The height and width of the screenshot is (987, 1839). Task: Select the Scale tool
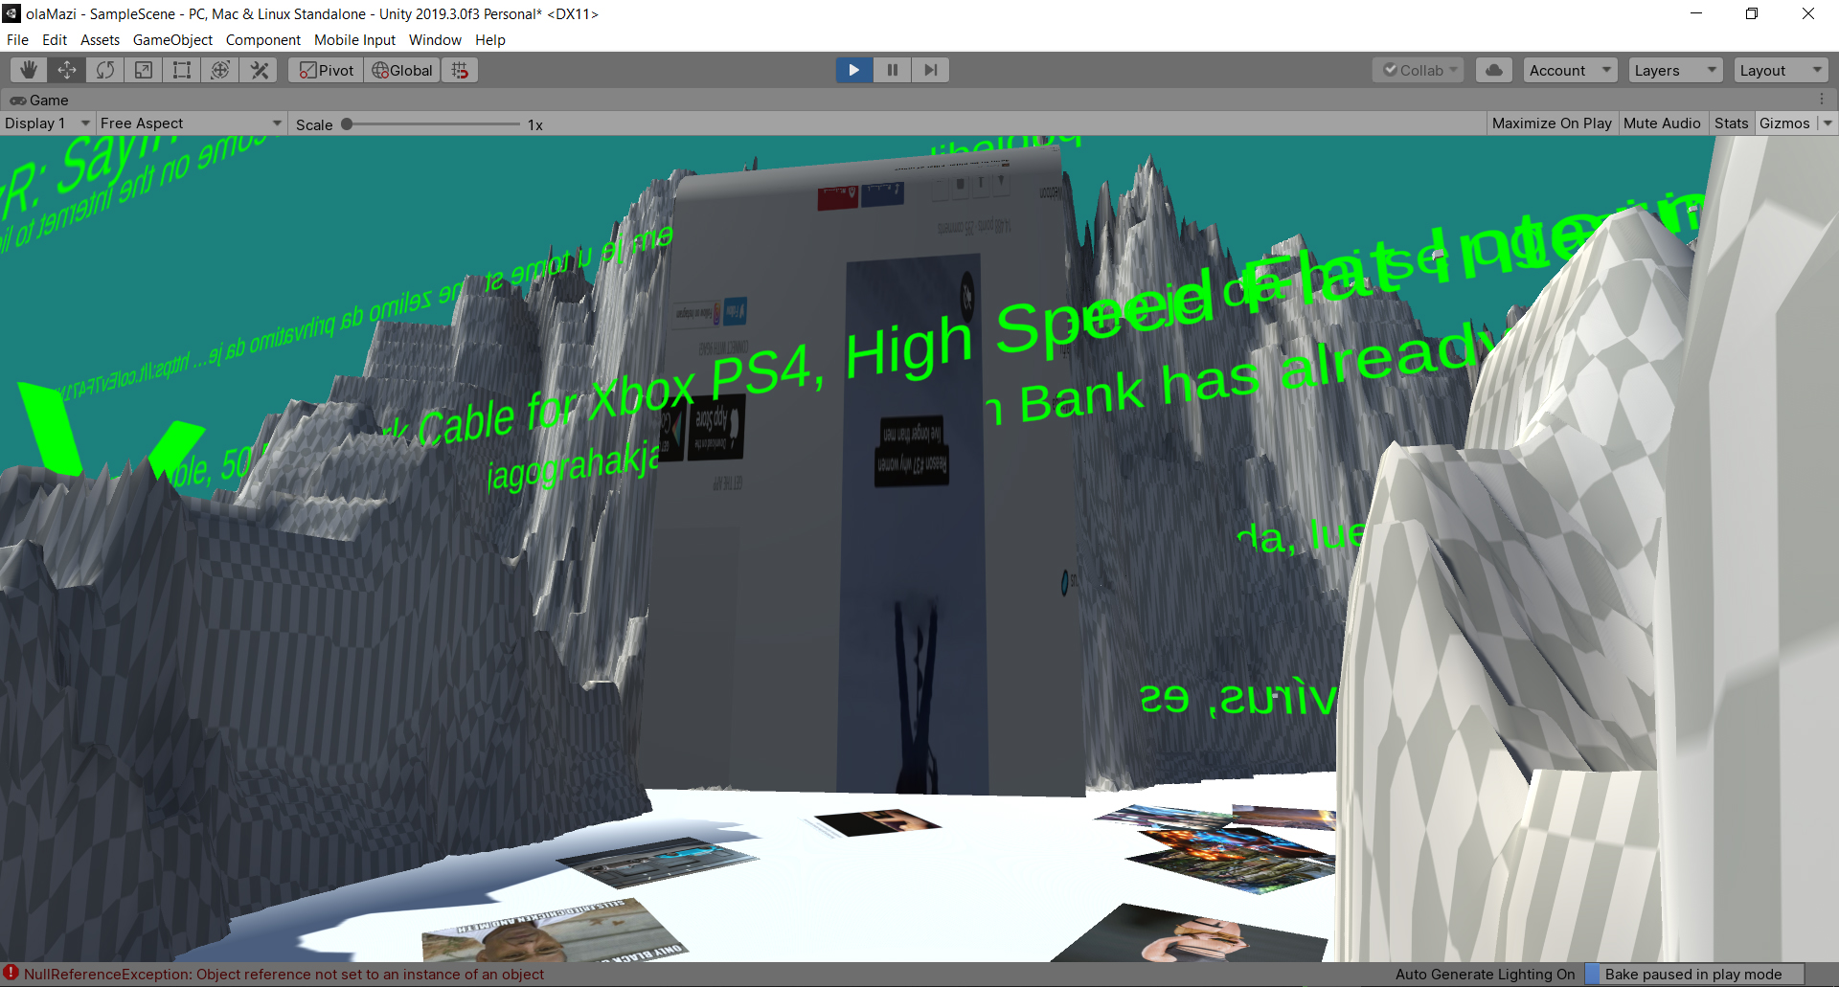coord(144,70)
